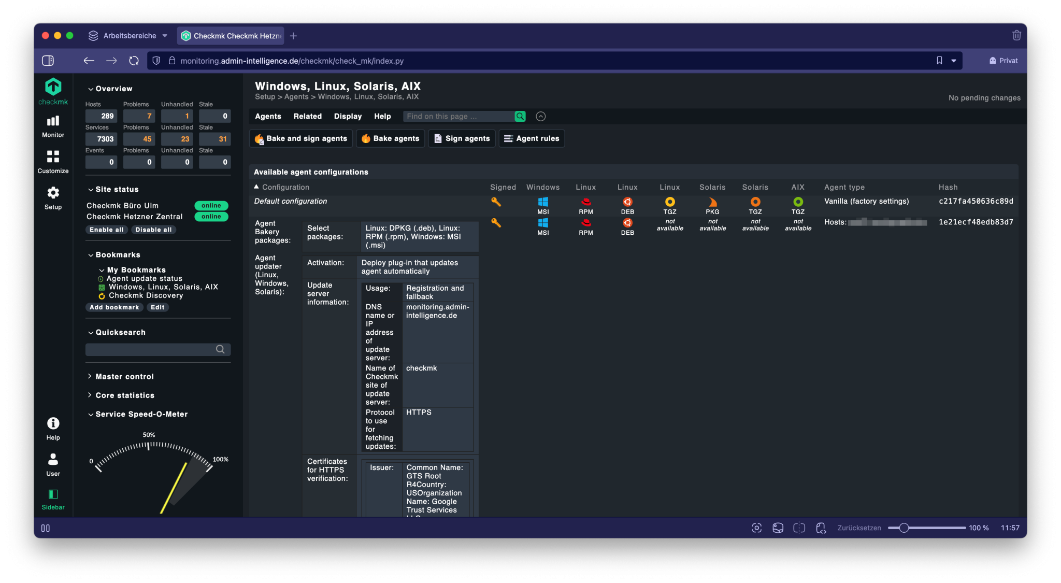Screen dimensions: 1061x583
Task: Expand the Master control snapin
Action: (121, 376)
